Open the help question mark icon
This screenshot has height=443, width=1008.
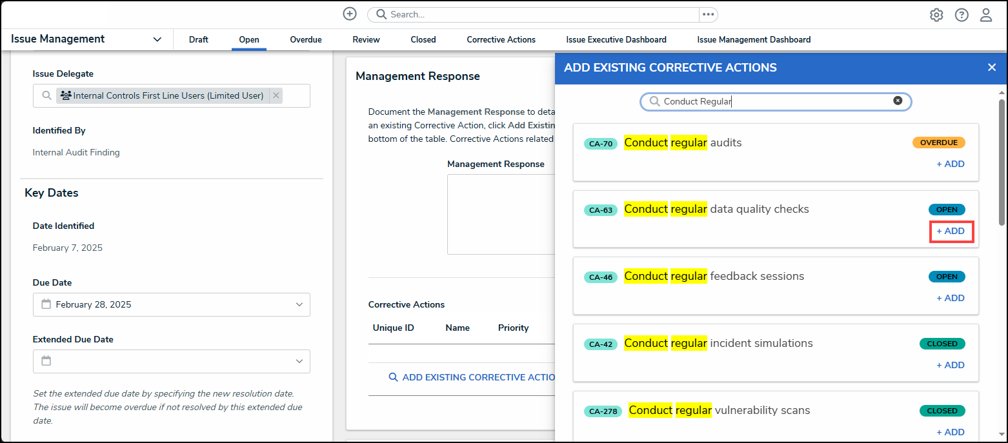click(x=962, y=15)
